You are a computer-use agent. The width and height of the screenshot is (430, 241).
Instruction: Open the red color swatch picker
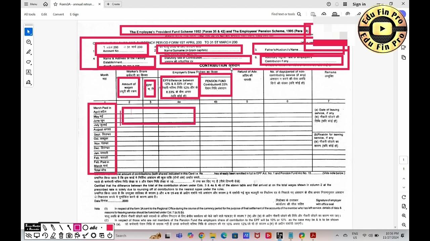click(x=110, y=228)
